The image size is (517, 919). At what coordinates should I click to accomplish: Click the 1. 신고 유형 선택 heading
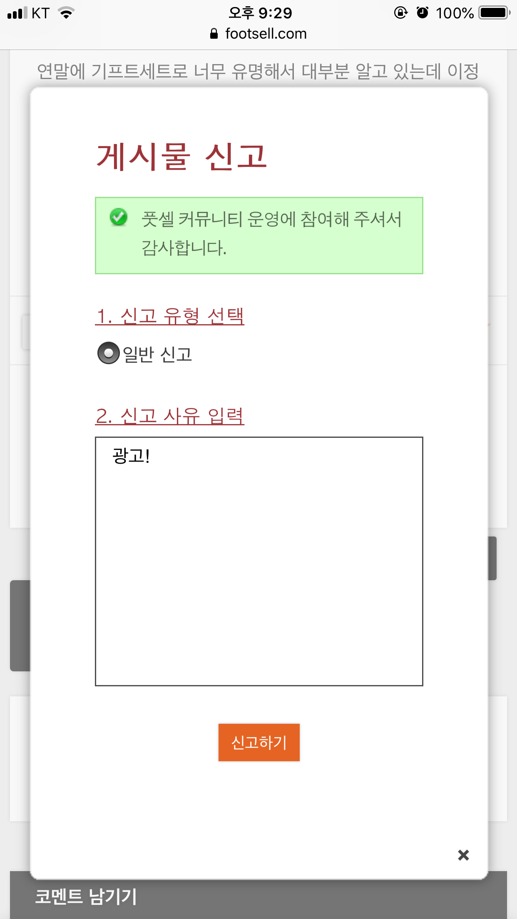tap(170, 316)
